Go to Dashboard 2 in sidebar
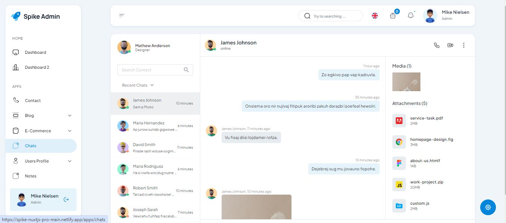 37,67
